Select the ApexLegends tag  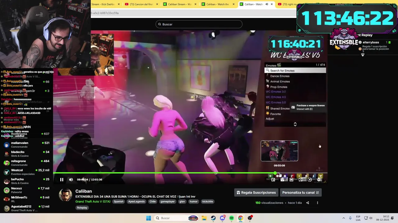(x=137, y=202)
